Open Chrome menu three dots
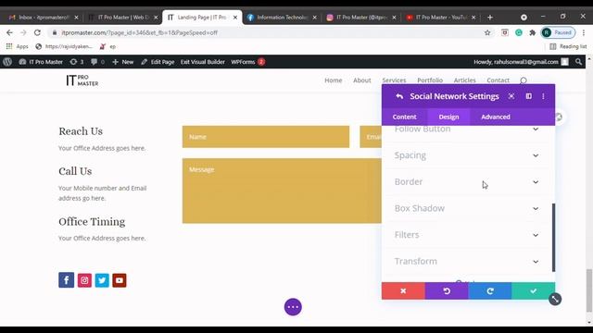The width and height of the screenshot is (593, 333). click(x=584, y=33)
